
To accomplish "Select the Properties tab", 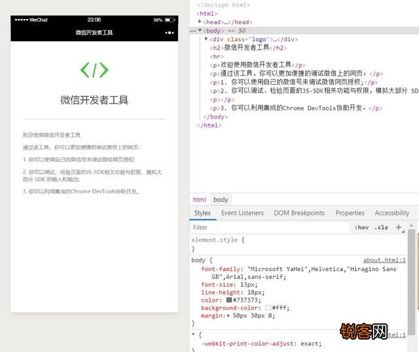I will tap(350, 213).
